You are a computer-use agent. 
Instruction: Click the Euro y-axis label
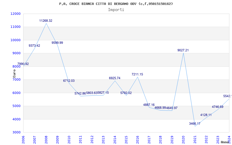coord(14,74)
